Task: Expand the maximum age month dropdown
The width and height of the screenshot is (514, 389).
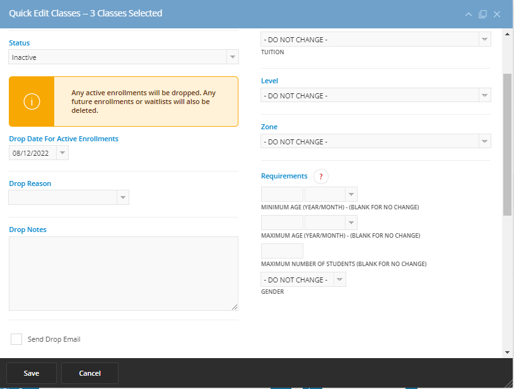Action: 351,222
